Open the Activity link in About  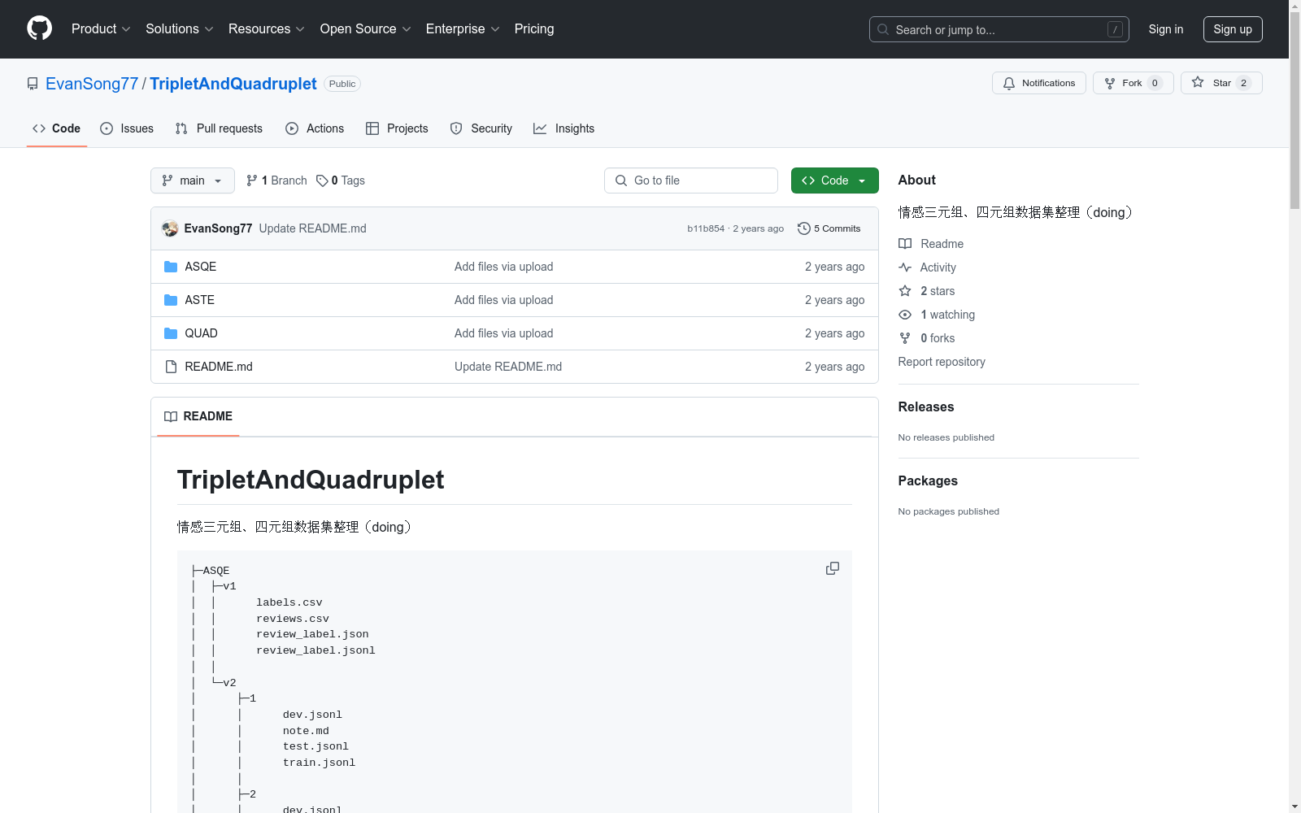pyautogui.click(x=927, y=267)
